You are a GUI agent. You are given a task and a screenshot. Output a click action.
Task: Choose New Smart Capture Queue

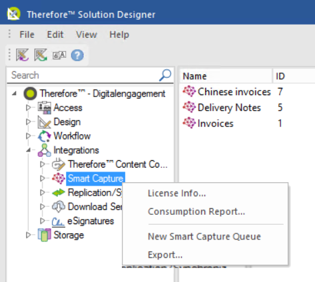(204, 237)
